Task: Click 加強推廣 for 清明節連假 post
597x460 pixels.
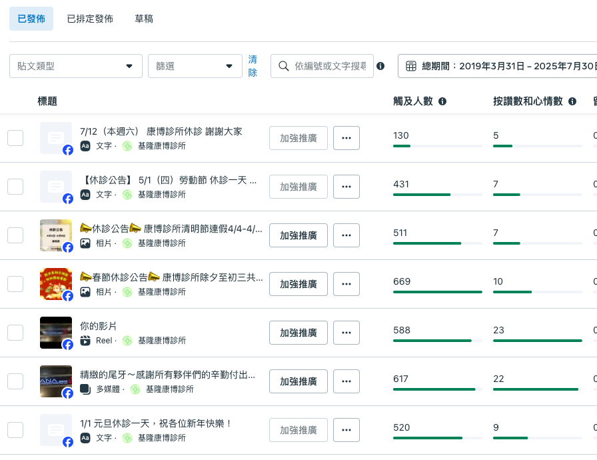Action: click(298, 235)
